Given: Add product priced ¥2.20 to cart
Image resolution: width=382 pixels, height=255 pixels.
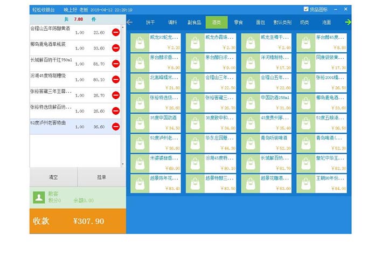Looking at the screenshot, I should [156, 43].
